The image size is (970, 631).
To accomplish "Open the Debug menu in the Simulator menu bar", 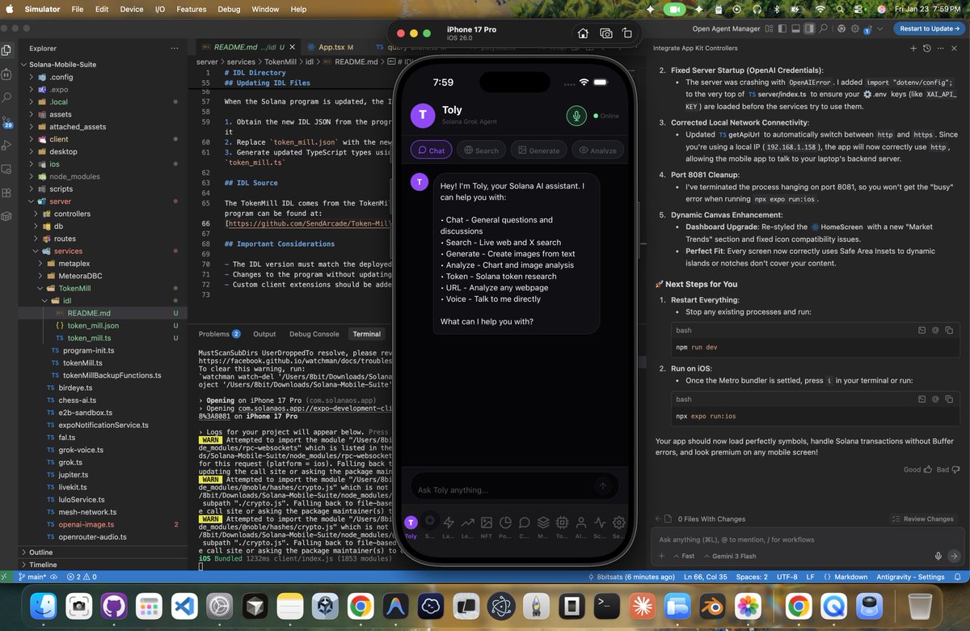I will coord(229,9).
